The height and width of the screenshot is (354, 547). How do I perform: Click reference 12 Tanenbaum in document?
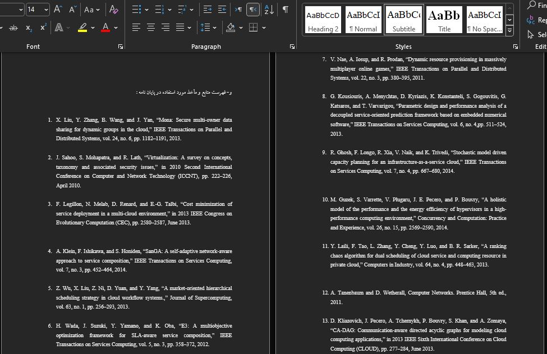[x=414, y=297]
